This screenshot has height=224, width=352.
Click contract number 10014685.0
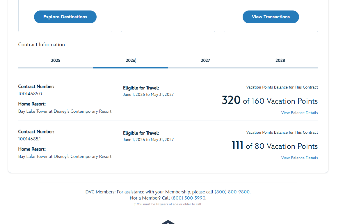pos(30,94)
